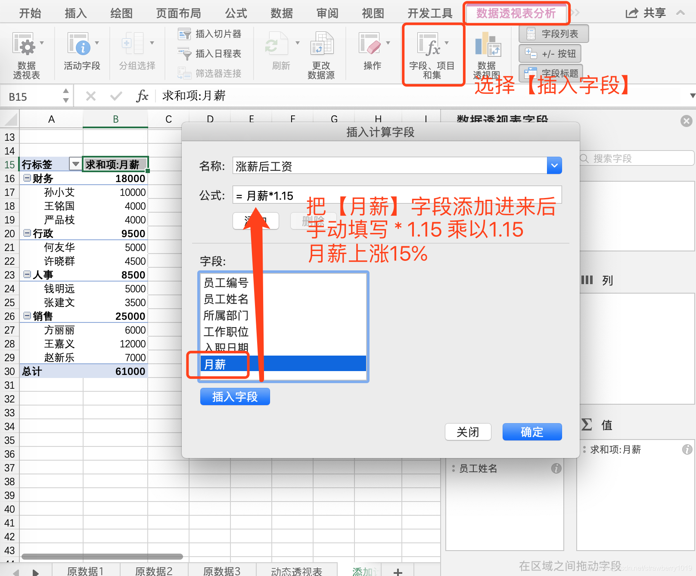
Task: Click info icon beside 员工姓名 row field
Action: [x=556, y=468]
